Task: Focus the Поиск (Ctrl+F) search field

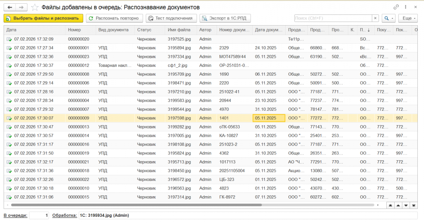Action: (333, 18)
